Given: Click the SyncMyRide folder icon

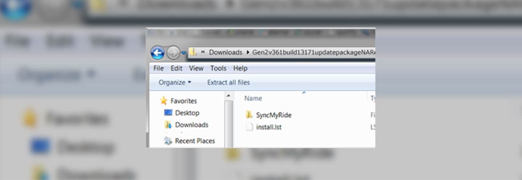Looking at the screenshot, I should click(x=249, y=115).
